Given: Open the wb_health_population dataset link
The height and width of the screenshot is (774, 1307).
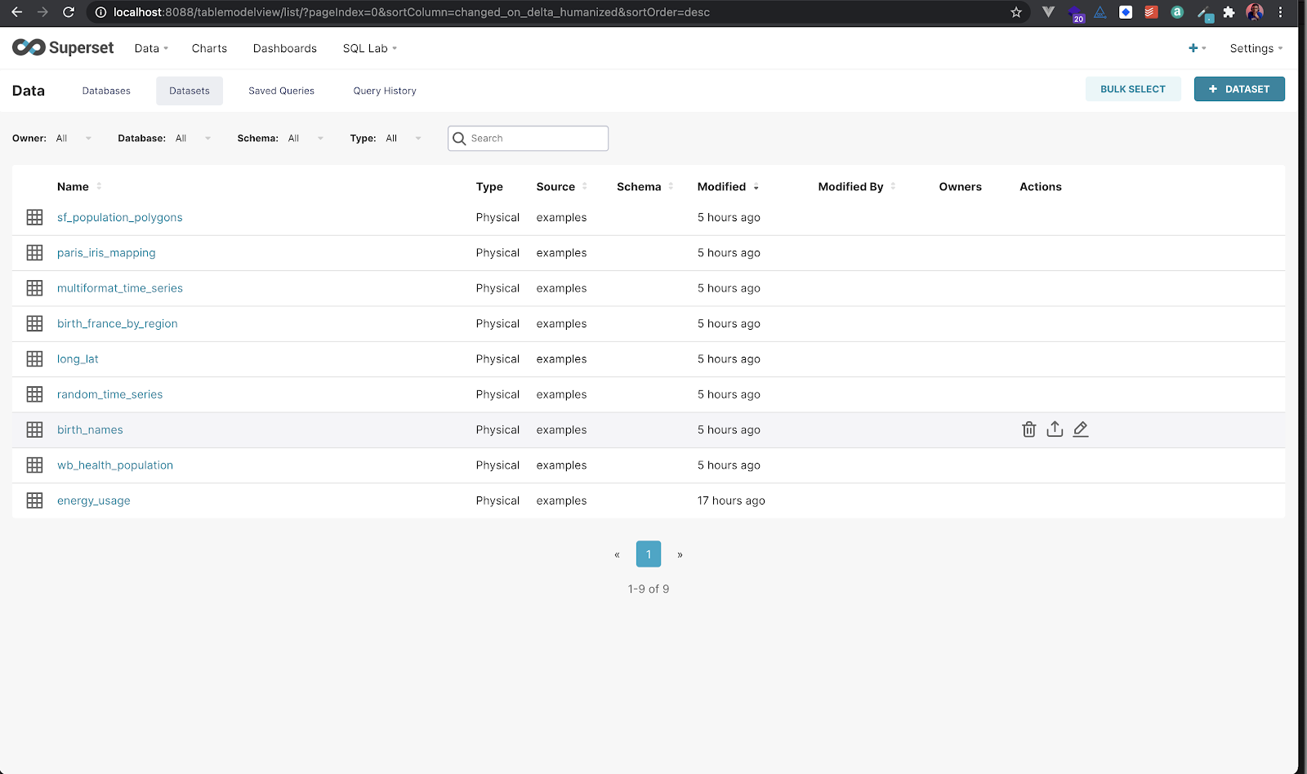Looking at the screenshot, I should [114, 465].
